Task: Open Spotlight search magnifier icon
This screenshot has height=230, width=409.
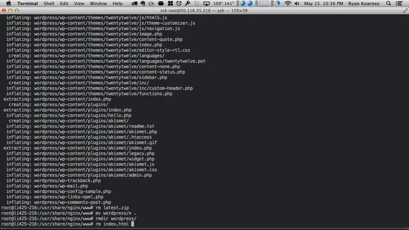Action: (x=389, y=3)
